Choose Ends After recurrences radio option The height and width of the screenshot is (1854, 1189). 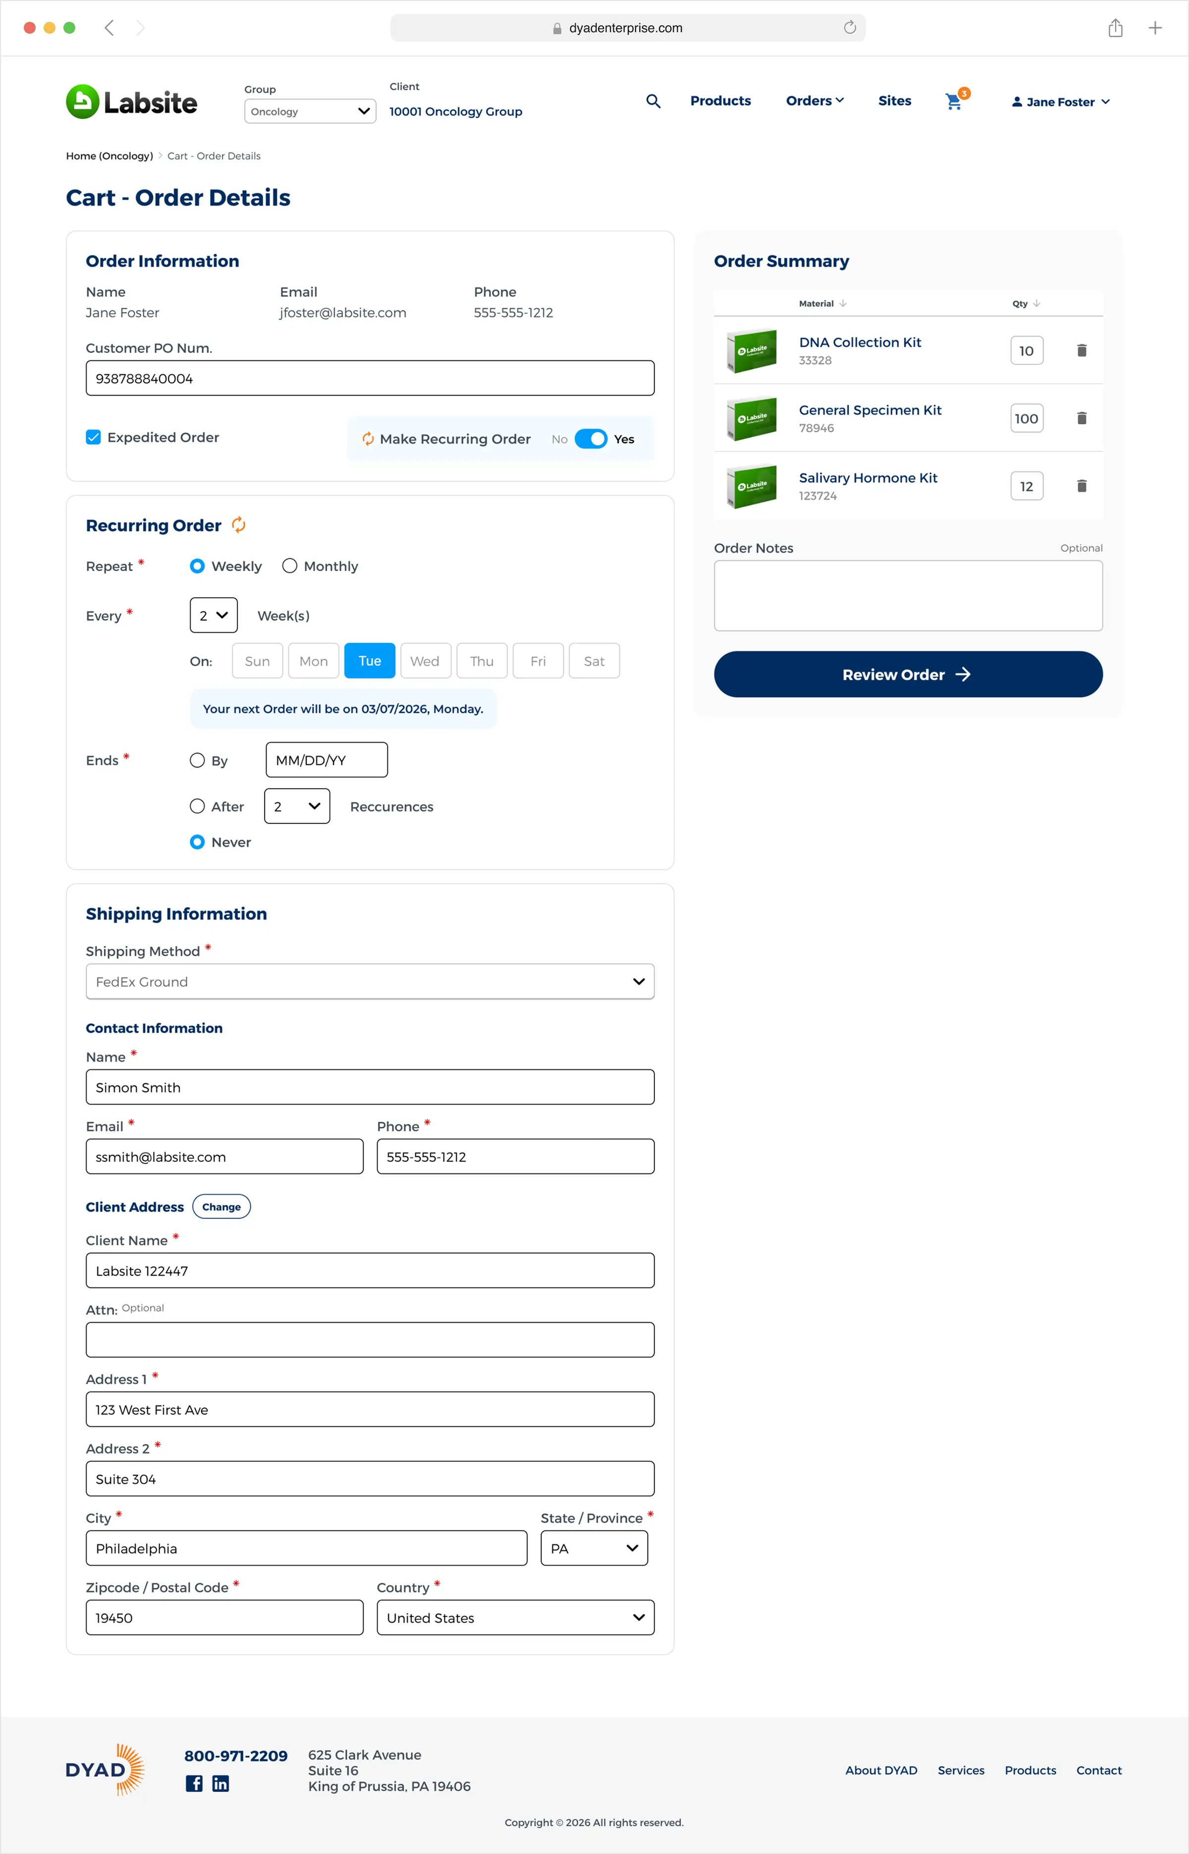[x=197, y=807]
